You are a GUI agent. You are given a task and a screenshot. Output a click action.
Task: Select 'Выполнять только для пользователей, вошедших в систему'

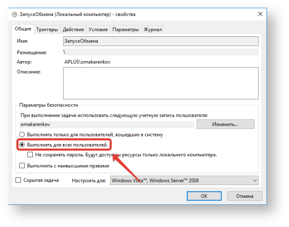[x=21, y=135]
